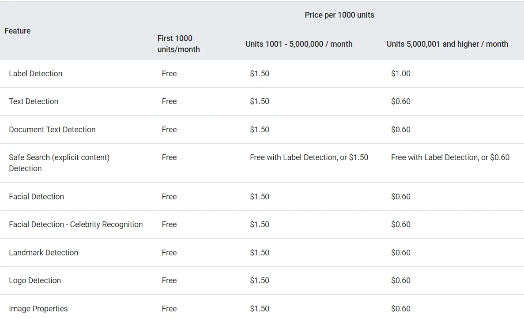The height and width of the screenshot is (318, 524).
Task: Click the Logo Detection feature name
Action: pos(35,281)
